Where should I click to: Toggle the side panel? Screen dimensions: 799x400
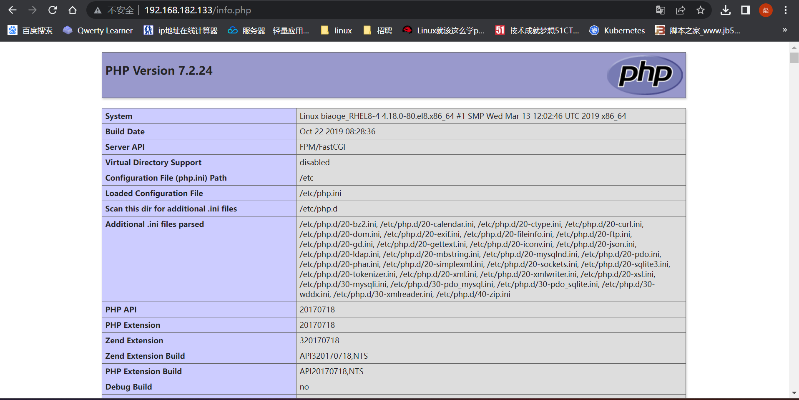[x=745, y=10]
